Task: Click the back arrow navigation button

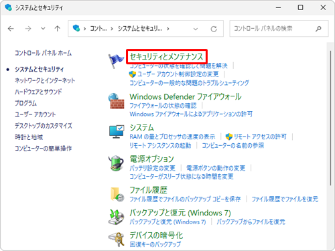Action: point(11,29)
